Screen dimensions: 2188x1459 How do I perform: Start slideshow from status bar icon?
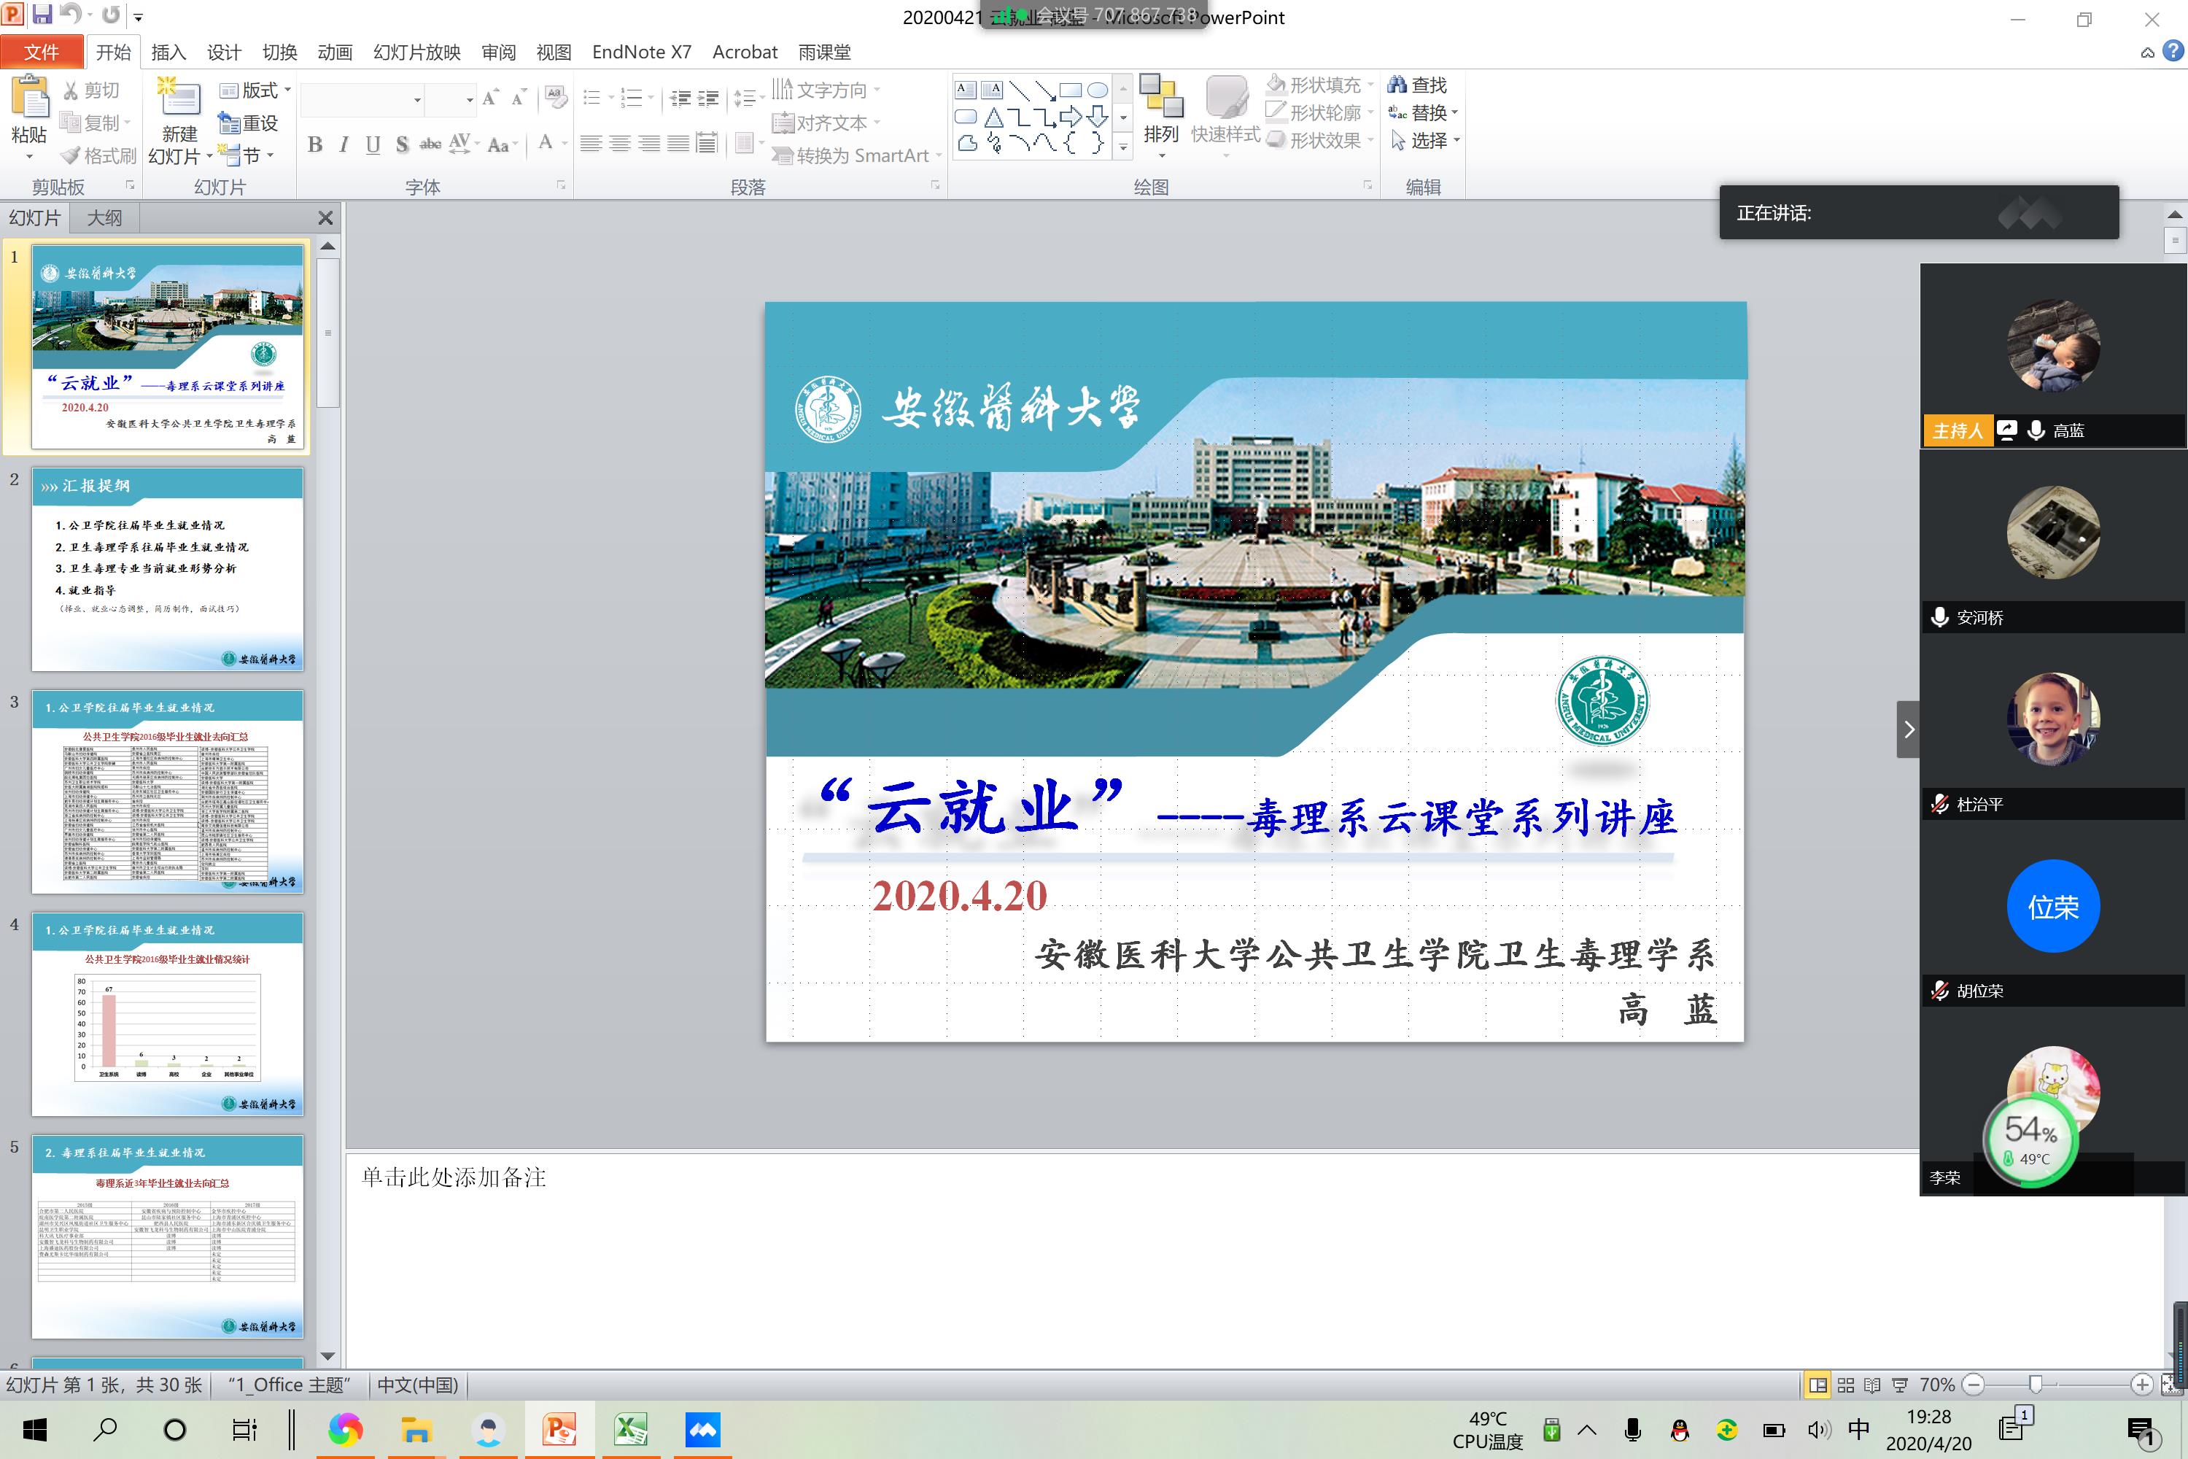point(1900,1385)
